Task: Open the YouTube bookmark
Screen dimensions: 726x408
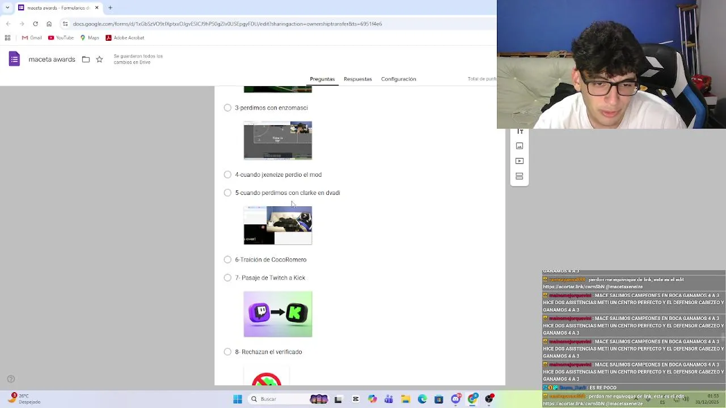Action: [61, 37]
